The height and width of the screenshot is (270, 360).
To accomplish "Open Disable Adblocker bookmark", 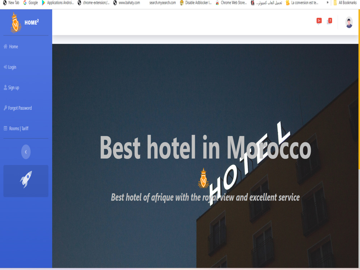I will 195,3.
